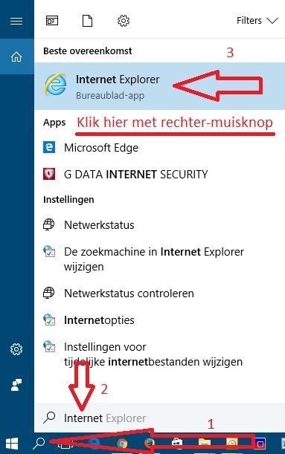Image resolution: width=285 pixels, height=454 pixels.
Task: Select the Home icon in the sidebar
Action: click(x=16, y=56)
